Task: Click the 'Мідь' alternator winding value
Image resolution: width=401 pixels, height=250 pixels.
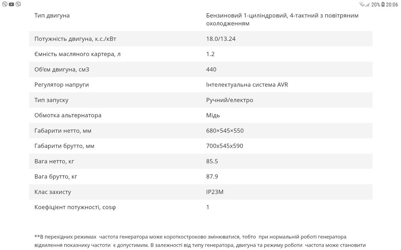Action: pyautogui.click(x=213, y=115)
